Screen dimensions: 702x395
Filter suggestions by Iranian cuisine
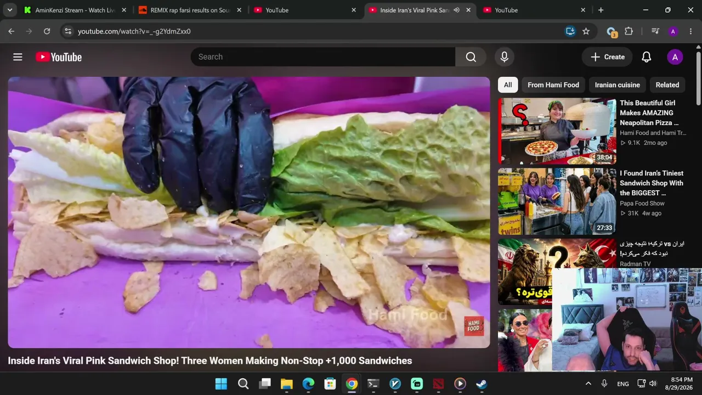[x=617, y=85]
